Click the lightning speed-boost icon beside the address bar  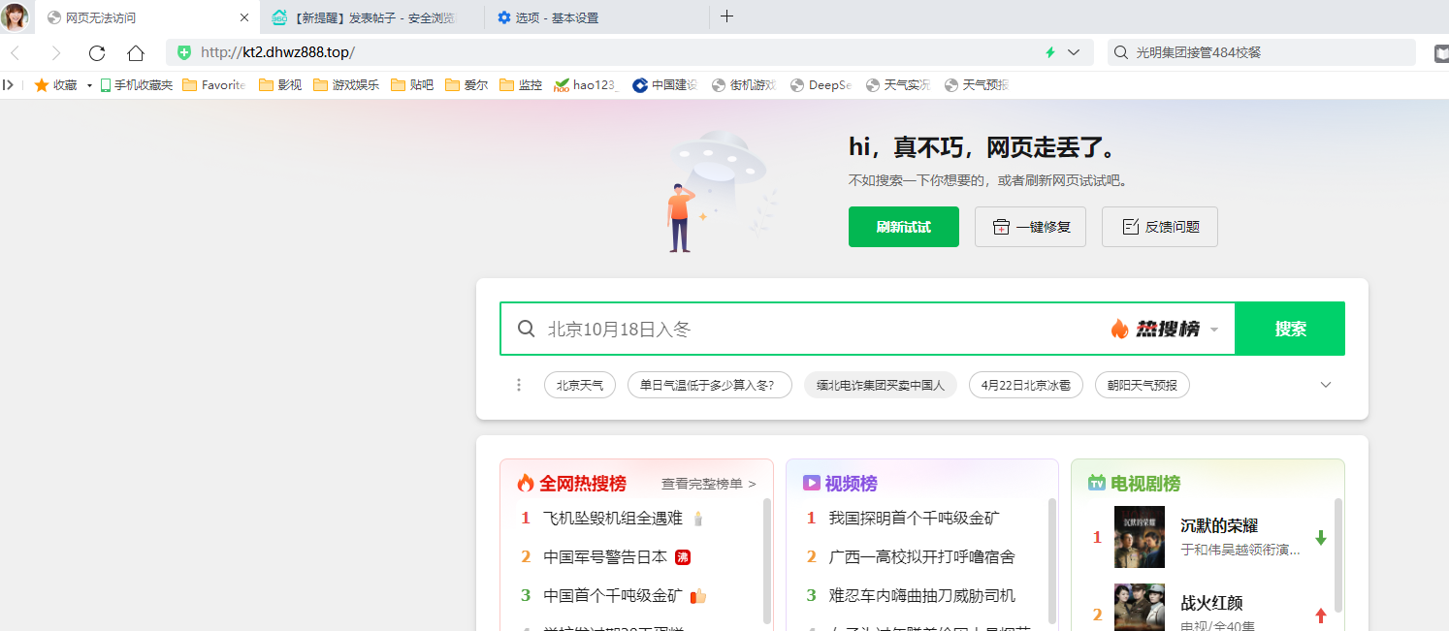(x=1050, y=52)
